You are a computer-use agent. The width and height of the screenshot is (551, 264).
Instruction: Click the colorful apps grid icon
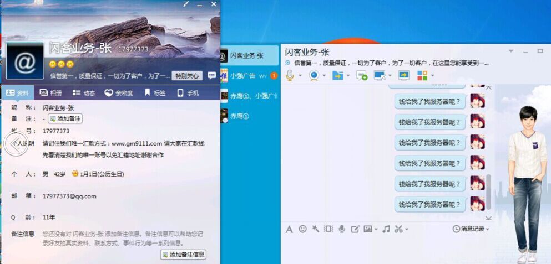point(422,75)
